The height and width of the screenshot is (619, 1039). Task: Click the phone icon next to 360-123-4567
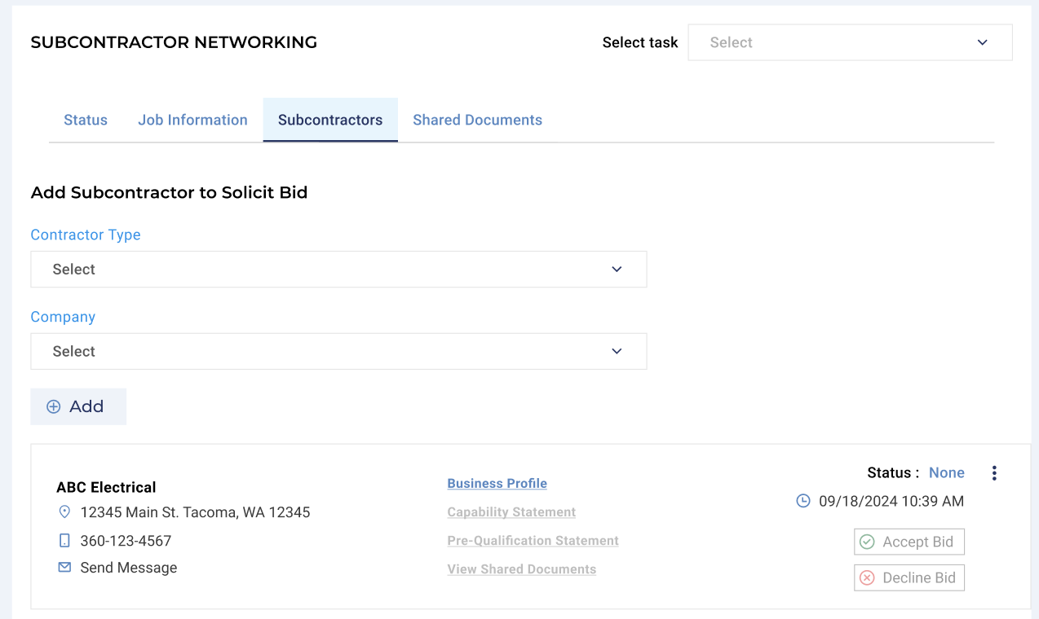(64, 541)
